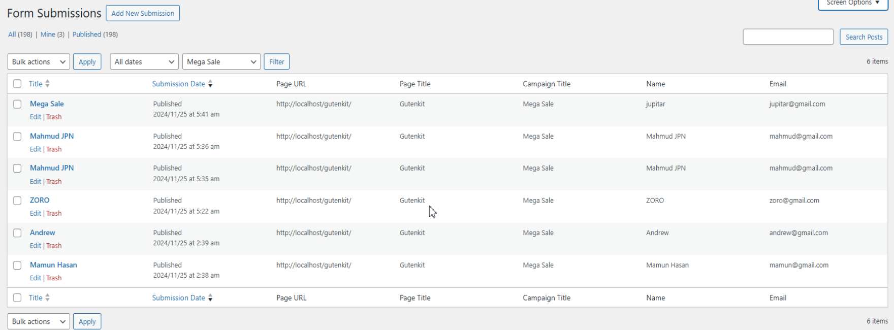Check the Andrew submission row checkbox
The height and width of the screenshot is (330, 894).
17,233
